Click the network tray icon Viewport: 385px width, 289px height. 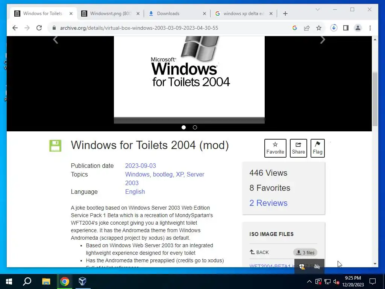click(327, 281)
